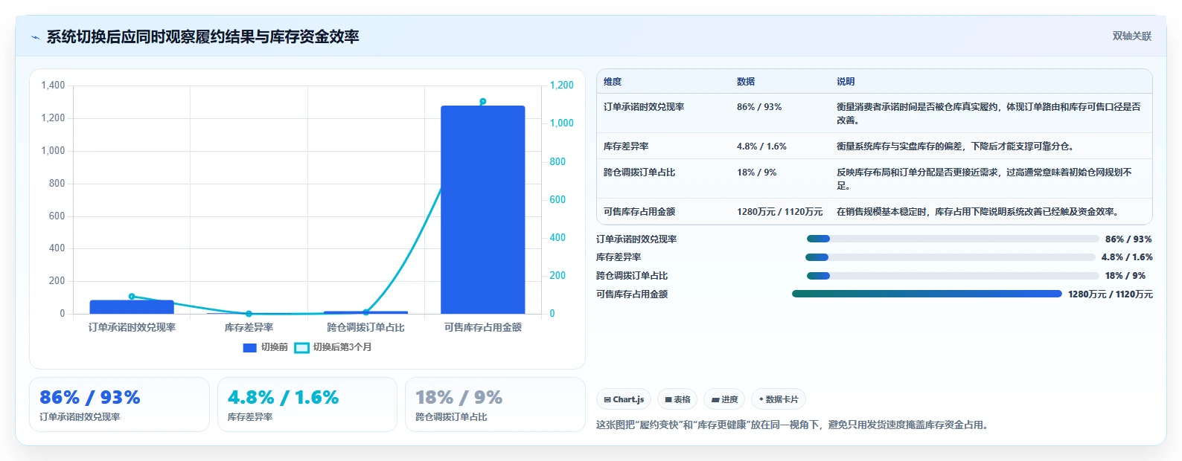1182x461 pixels.
Task: Click the 1280万元 / 1120万元 table cell
Action: (x=779, y=212)
